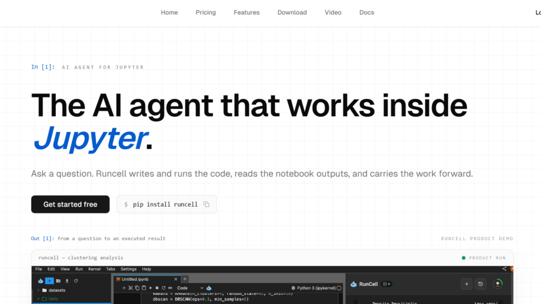The width and height of the screenshot is (541, 304).
Task: Click the 'RUNCELL PRODUCT DEMO' label
Action: 477,239
